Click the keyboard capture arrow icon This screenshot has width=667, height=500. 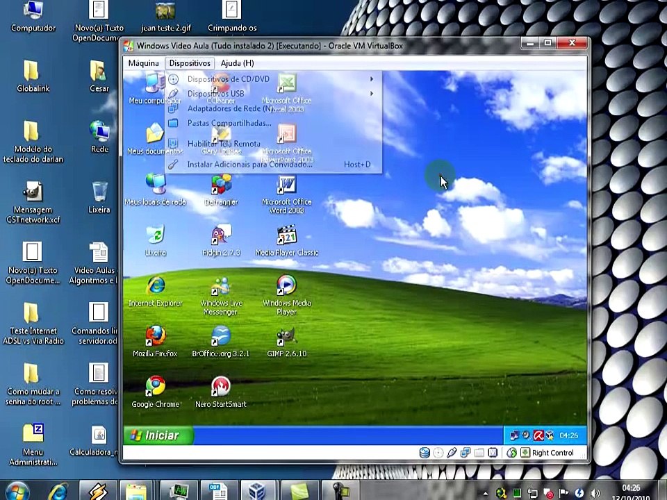tap(525, 453)
